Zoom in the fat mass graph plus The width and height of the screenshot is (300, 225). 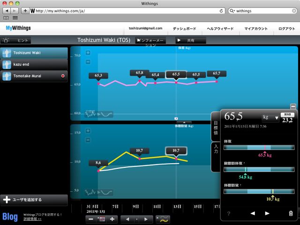click(x=88, y=131)
